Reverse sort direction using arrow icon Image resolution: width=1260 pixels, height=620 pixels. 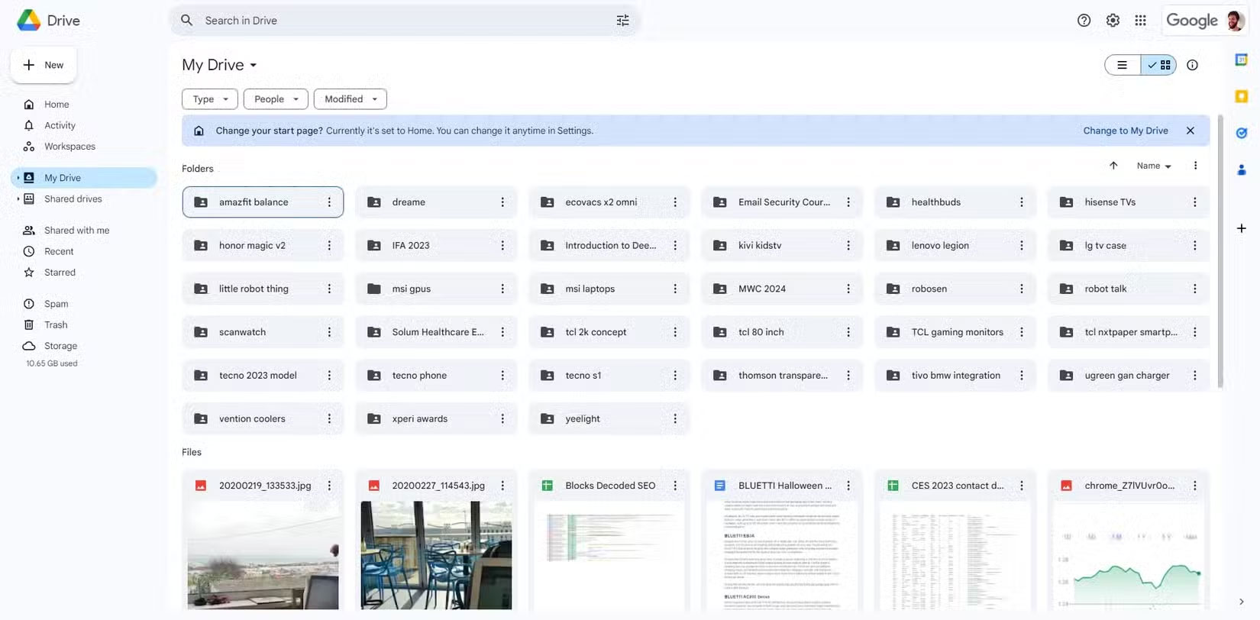(1113, 166)
